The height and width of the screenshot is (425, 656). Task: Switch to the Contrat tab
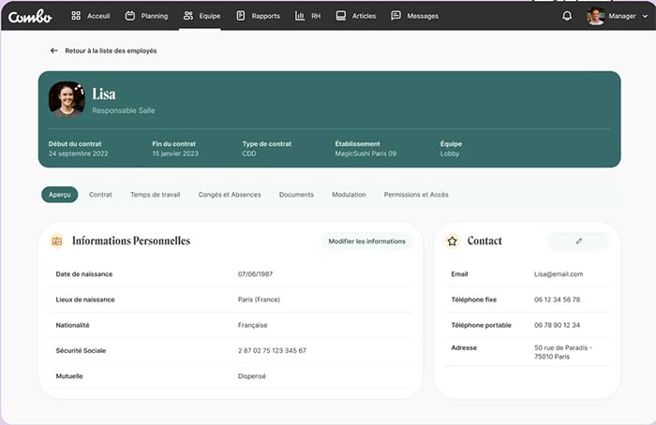click(x=100, y=195)
